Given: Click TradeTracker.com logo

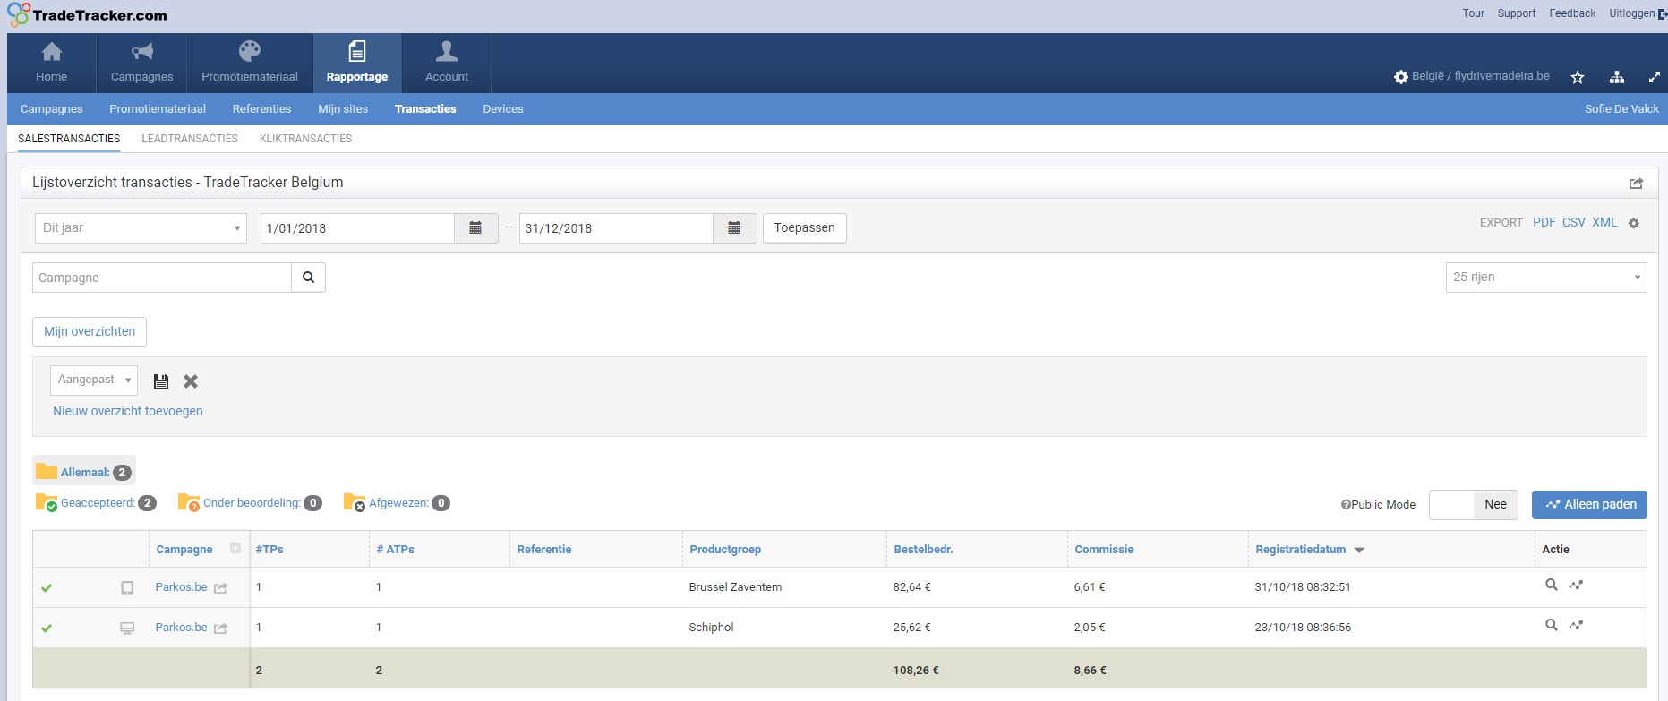Looking at the screenshot, I should coord(88,15).
